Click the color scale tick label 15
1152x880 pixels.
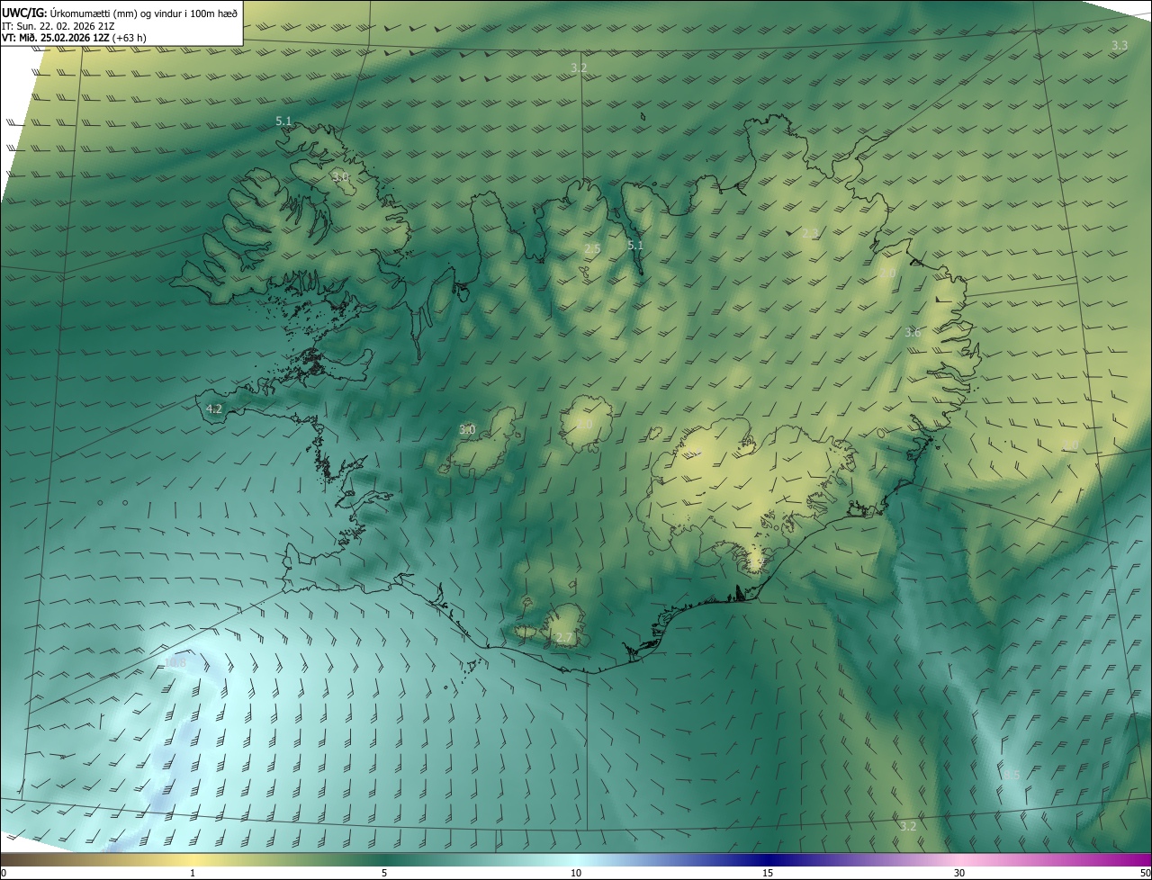tap(768, 873)
